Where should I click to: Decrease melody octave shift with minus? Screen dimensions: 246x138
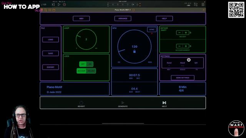pyautogui.click(x=180, y=33)
